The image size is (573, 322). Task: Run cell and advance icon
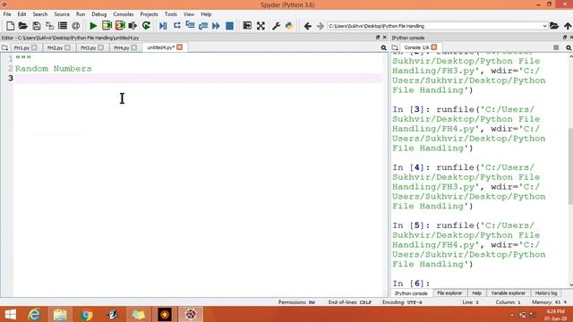tap(120, 26)
